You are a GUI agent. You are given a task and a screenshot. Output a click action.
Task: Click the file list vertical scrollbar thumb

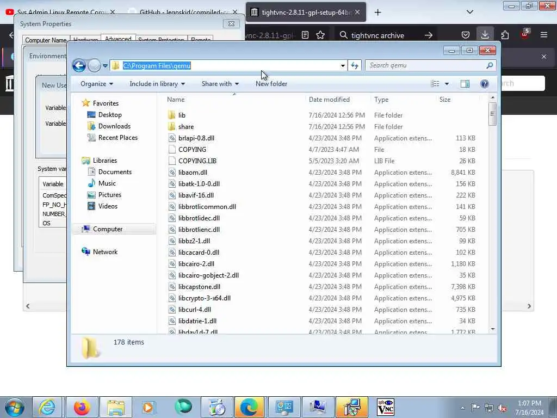point(492,114)
